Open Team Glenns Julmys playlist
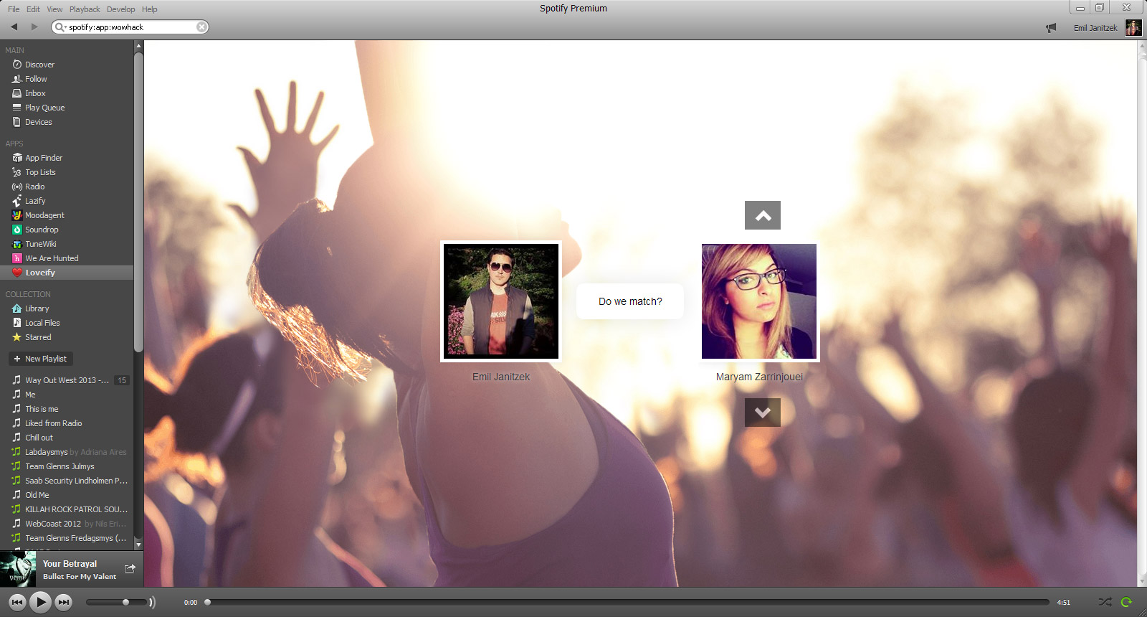Viewport: 1147px width, 617px height. pos(60,466)
